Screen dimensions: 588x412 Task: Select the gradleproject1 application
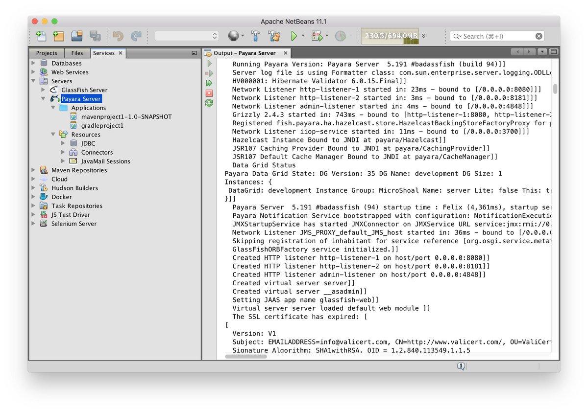click(x=102, y=126)
